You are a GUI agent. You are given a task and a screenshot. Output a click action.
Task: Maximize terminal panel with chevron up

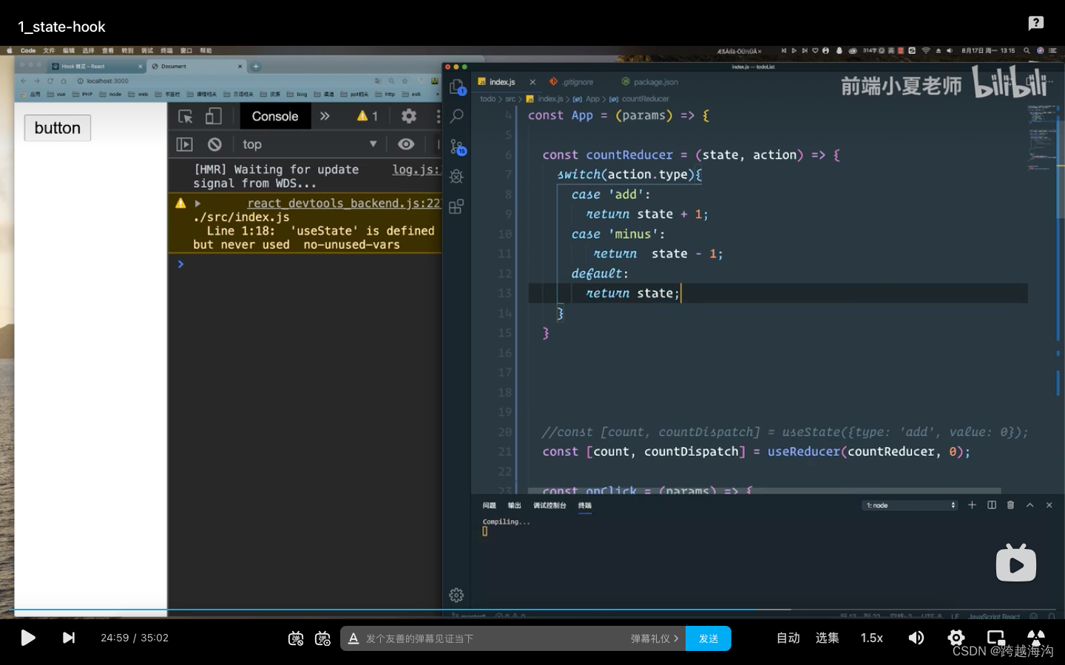click(x=1029, y=505)
